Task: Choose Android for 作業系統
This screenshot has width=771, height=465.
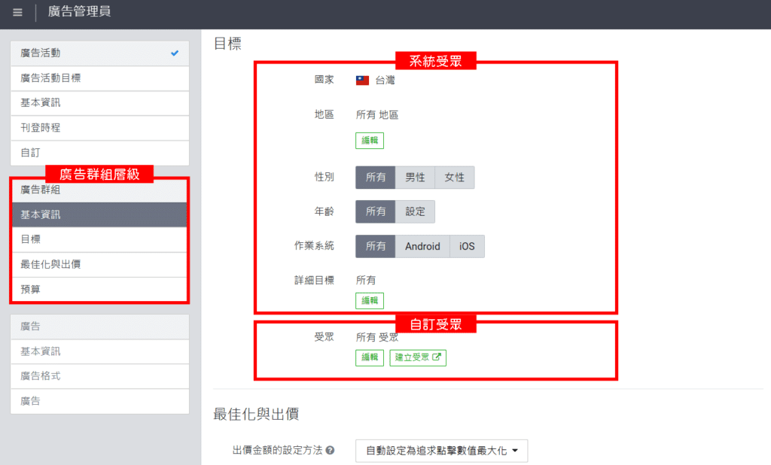Action: pos(422,246)
